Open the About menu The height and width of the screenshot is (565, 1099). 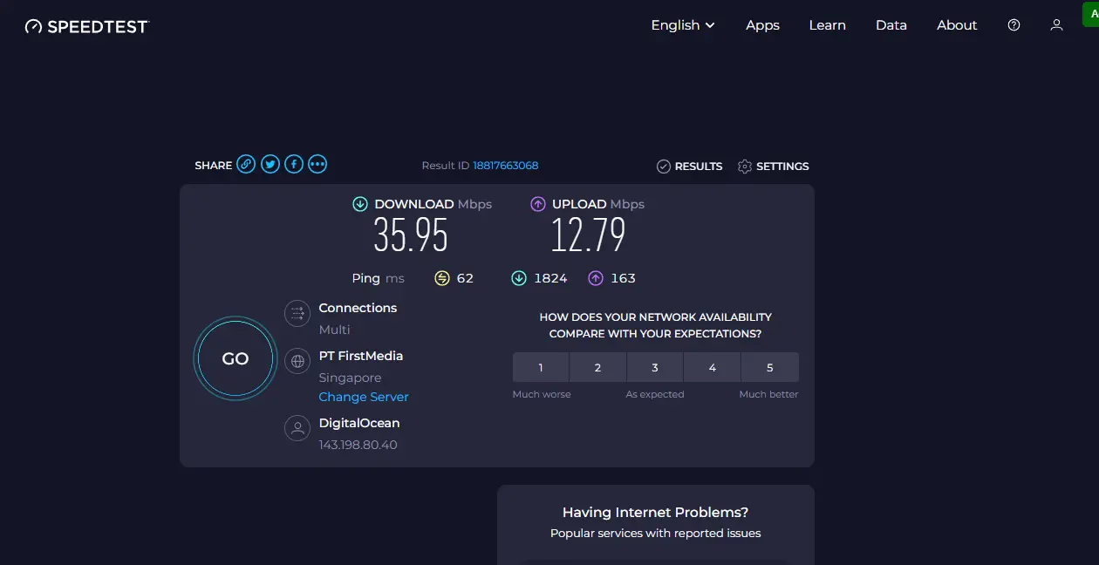(x=957, y=25)
